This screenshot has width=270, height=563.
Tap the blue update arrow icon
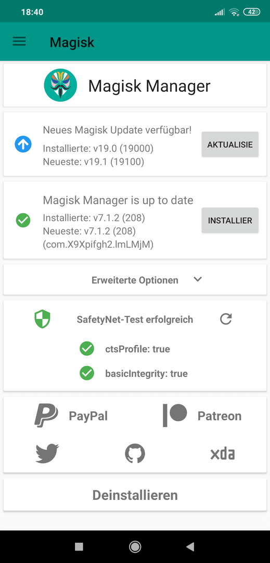point(23,144)
